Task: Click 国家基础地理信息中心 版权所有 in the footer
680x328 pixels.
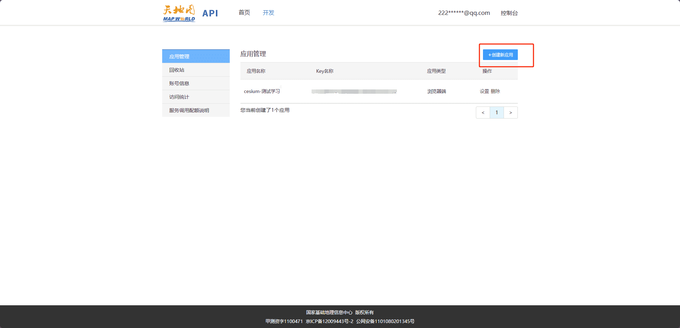Action: (x=340, y=312)
